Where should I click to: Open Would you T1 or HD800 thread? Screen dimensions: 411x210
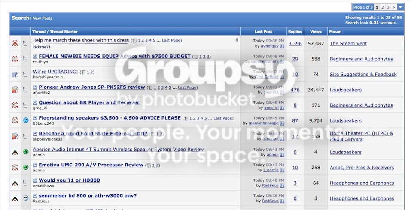[x=69, y=180]
